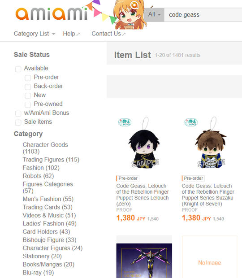The height and width of the screenshot is (278, 242).
Task: Open the Suzaku plush thumbnail
Action: click(x=210, y=143)
